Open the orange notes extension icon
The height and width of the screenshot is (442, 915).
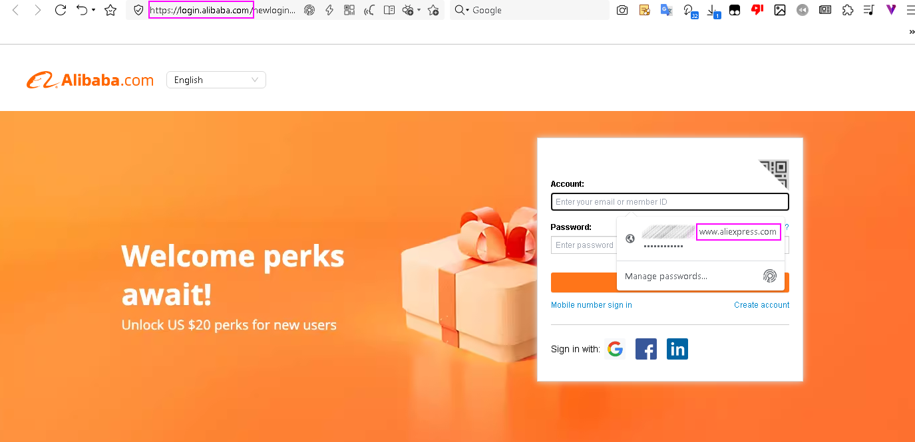click(644, 10)
